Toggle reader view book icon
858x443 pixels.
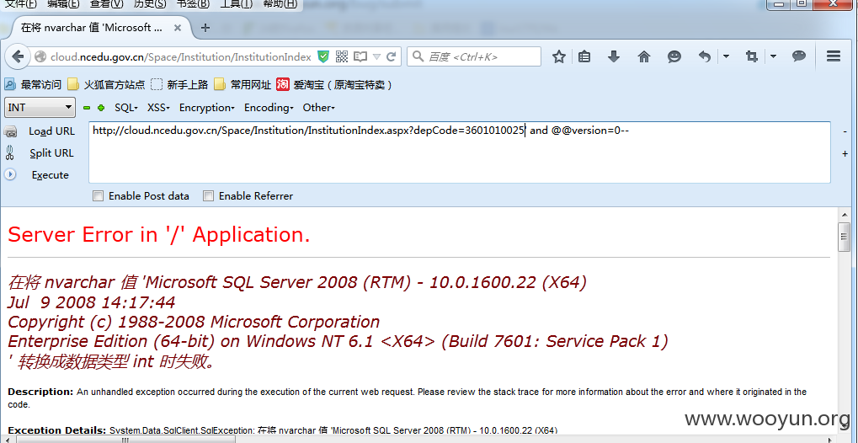pyautogui.click(x=360, y=56)
